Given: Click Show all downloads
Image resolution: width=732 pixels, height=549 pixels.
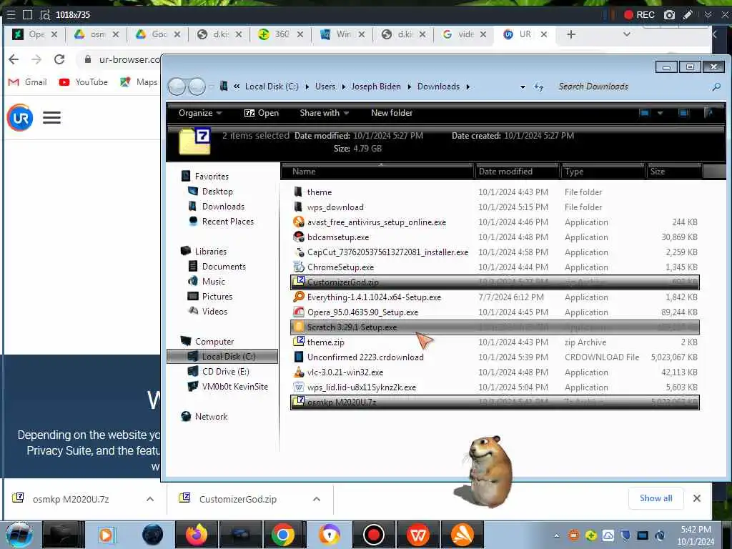Looking at the screenshot, I should pyautogui.click(x=656, y=498).
